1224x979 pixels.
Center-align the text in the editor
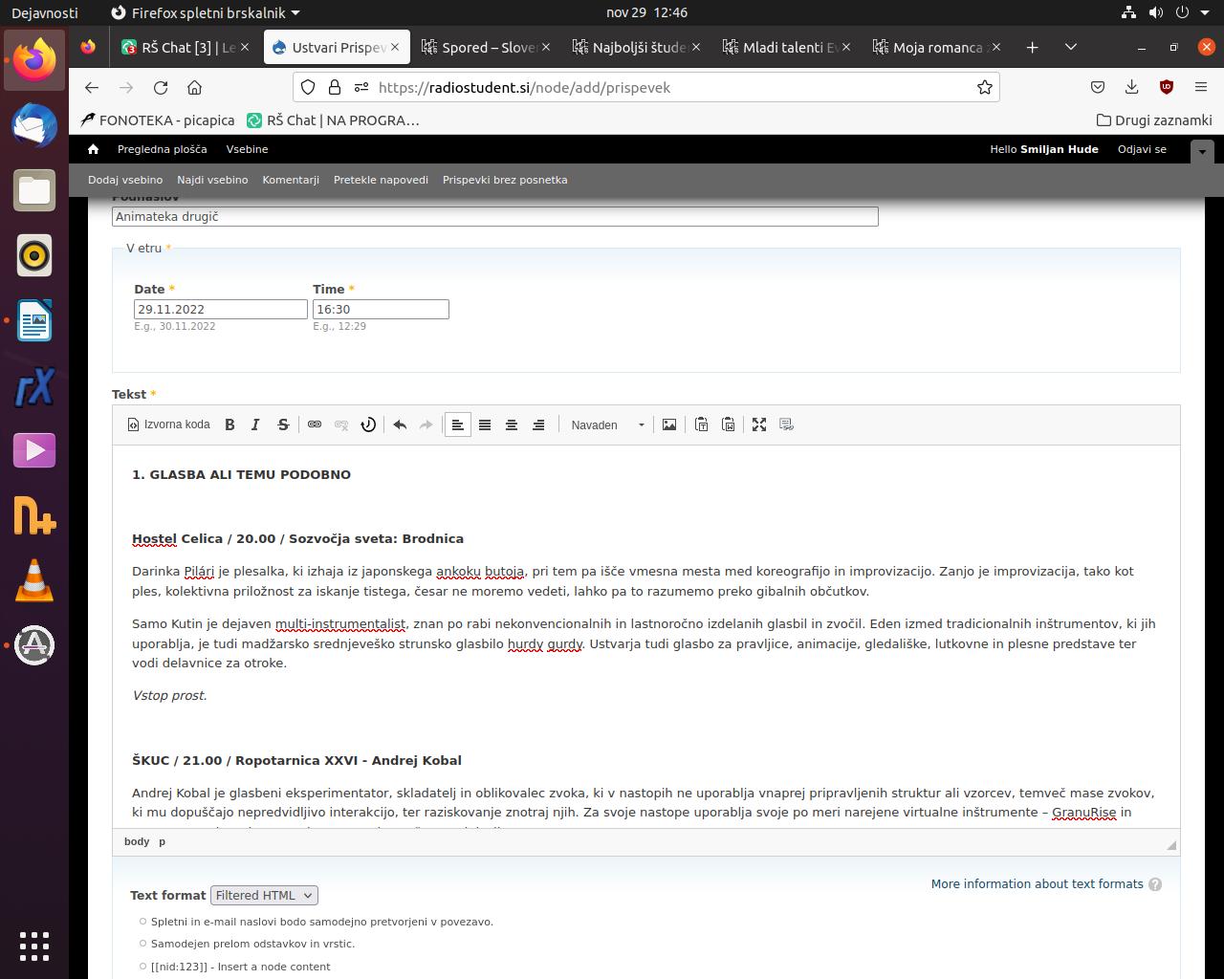click(512, 424)
